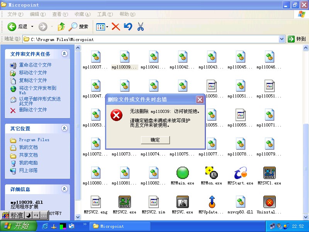Toggle half/full-width moon on IME bar
Viewport: 309px width, 232px height.
pyautogui.click(x=28, y=215)
